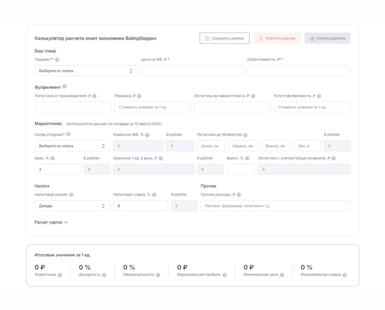The width and height of the screenshot is (385, 310).
Task: Click help icon next to Выкуп, %
Action: tap(247, 159)
